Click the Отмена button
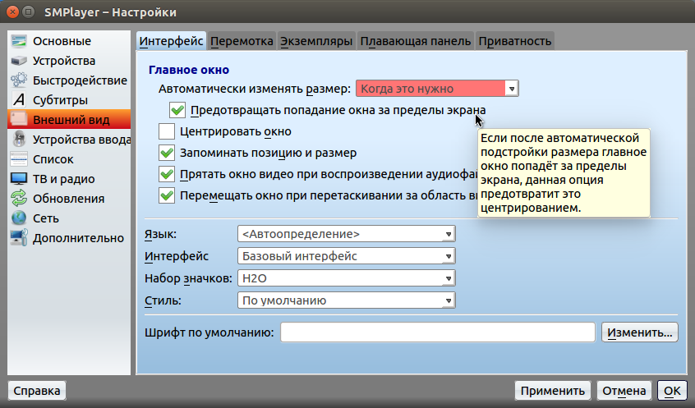Image resolution: width=695 pixels, height=408 pixels. (x=624, y=391)
